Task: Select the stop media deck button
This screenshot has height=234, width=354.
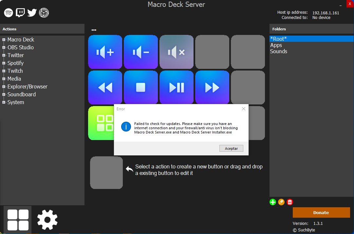Action: [141, 87]
